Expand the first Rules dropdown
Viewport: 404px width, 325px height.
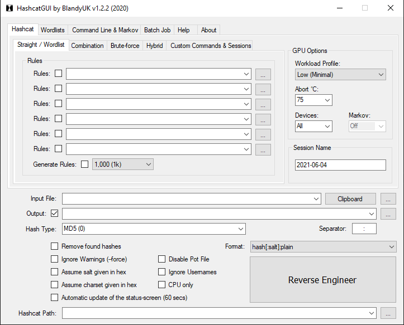[246, 74]
